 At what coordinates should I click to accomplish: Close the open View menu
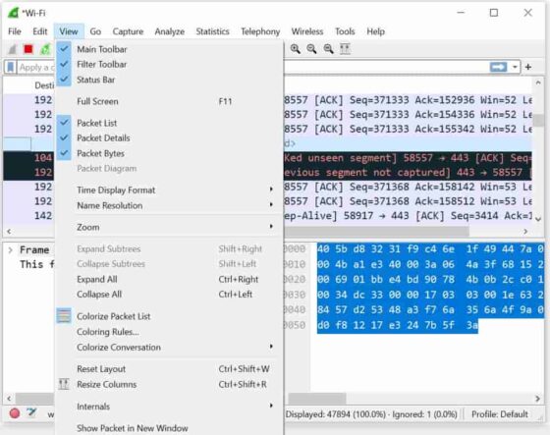pos(69,31)
